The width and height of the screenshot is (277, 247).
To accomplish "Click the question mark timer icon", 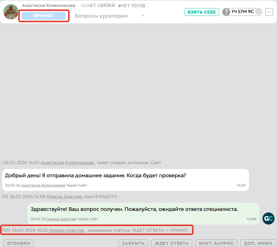I will coord(226,12).
